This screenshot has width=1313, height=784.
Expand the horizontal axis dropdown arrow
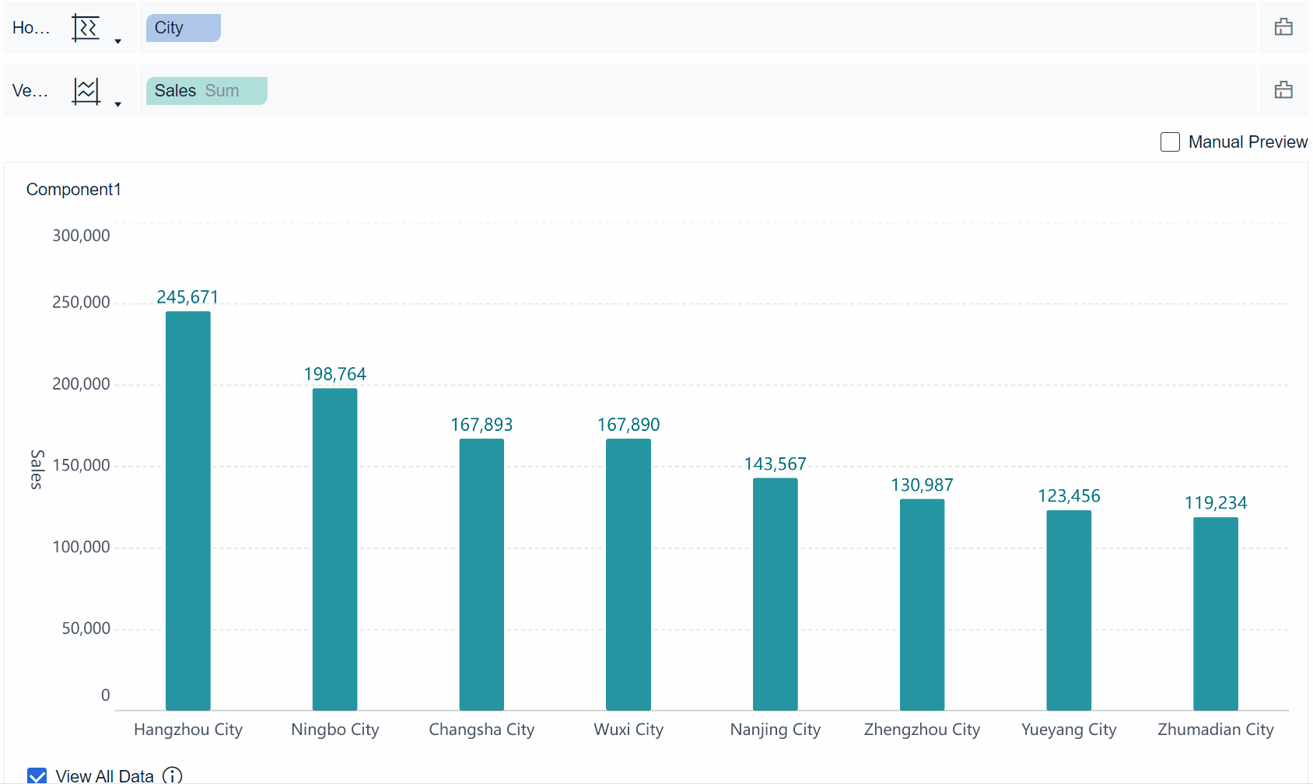(118, 41)
